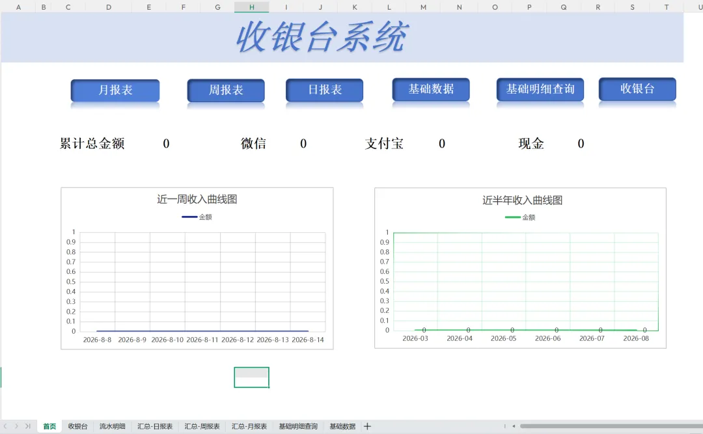Switch to 首页 sheet tab
703x434 pixels.
pos(49,426)
